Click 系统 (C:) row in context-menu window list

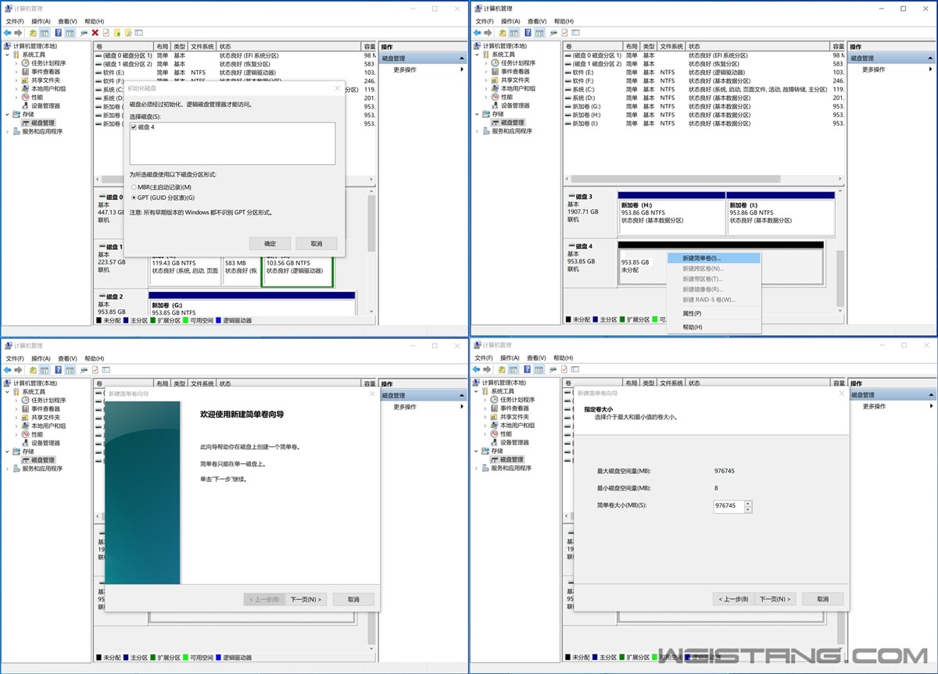[x=703, y=89]
